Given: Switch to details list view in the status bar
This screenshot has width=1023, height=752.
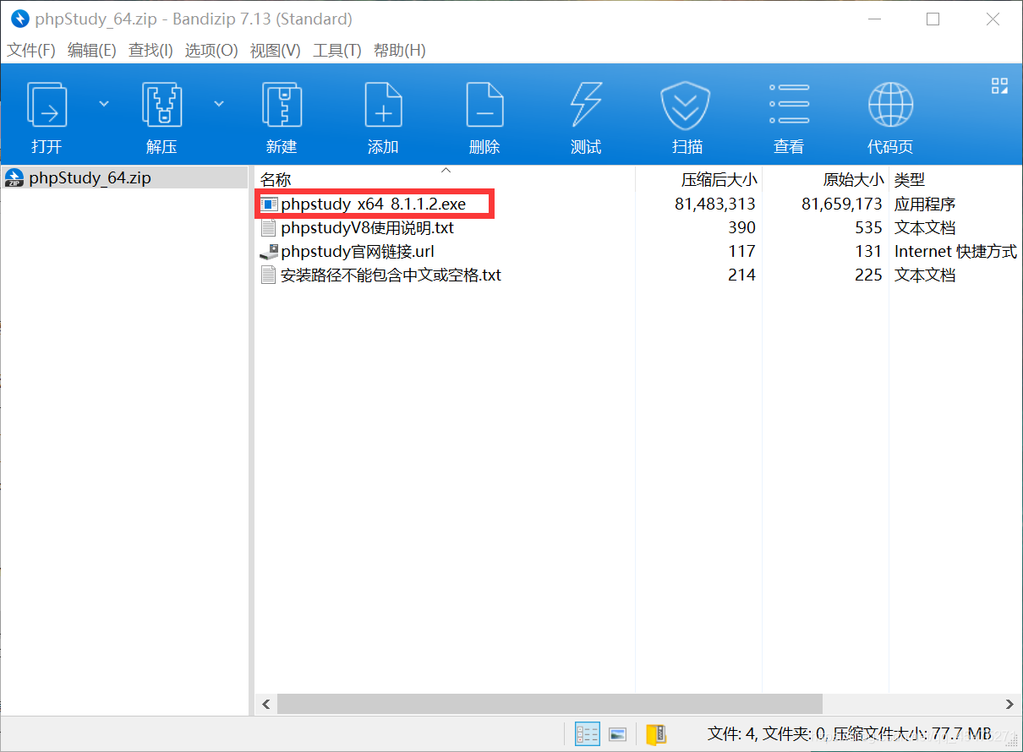Looking at the screenshot, I should coord(587,733).
